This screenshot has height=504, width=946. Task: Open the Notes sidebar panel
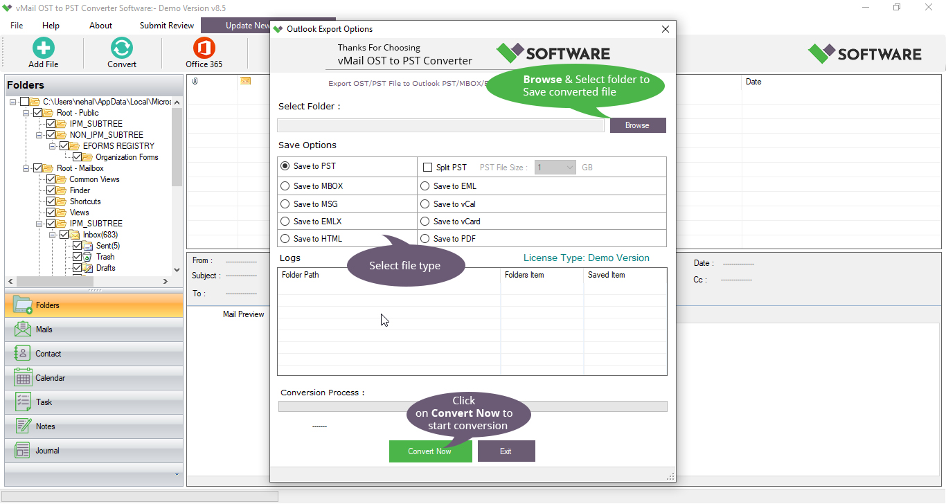point(93,426)
